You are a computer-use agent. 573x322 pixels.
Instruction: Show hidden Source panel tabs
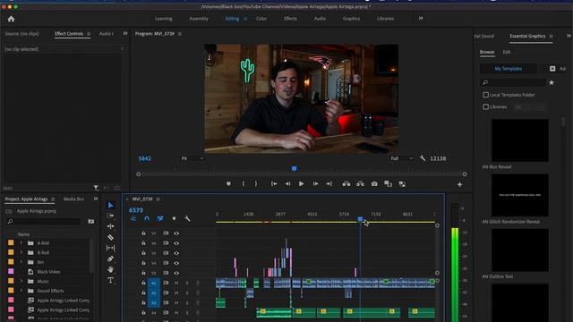point(125,34)
